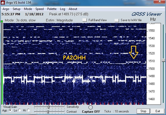The image size is (166, 115).
Task: Click the vertical frequency slider thumb
Action: coord(163,60)
